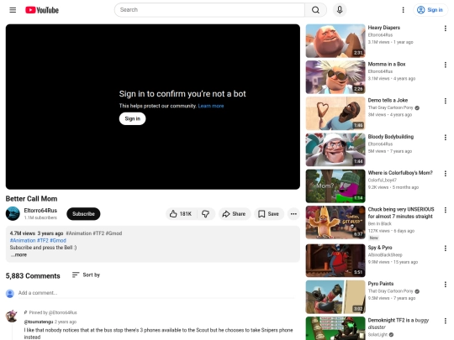Share the Better Call Mom video

point(234,214)
